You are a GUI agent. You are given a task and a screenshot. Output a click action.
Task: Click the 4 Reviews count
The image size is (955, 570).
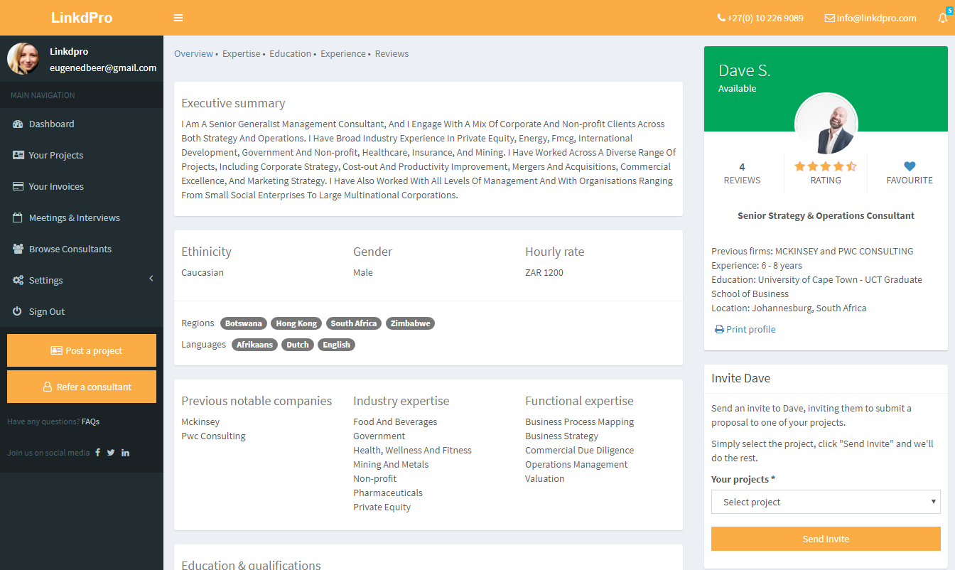click(742, 173)
